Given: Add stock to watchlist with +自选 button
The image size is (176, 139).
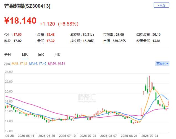Looking at the screenshot, I should (161, 5).
